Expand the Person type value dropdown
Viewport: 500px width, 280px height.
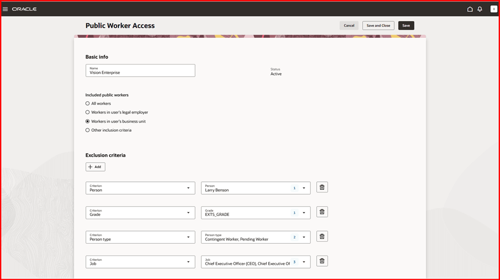pos(304,237)
